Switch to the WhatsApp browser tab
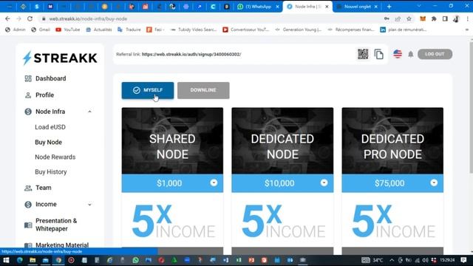The image size is (473, 266). (x=258, y=7)
